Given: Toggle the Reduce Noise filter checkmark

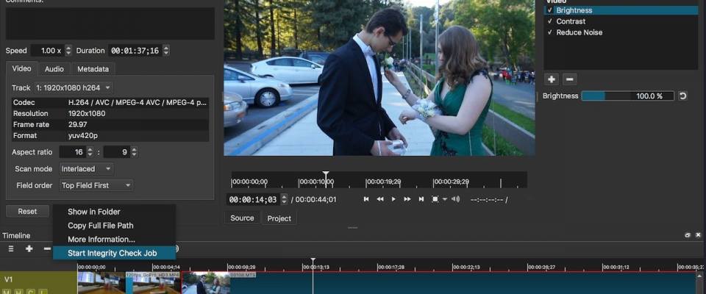Looking at the screenshot, I should coord(549,32).
